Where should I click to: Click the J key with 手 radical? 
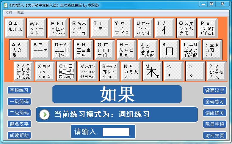(148, 50)
